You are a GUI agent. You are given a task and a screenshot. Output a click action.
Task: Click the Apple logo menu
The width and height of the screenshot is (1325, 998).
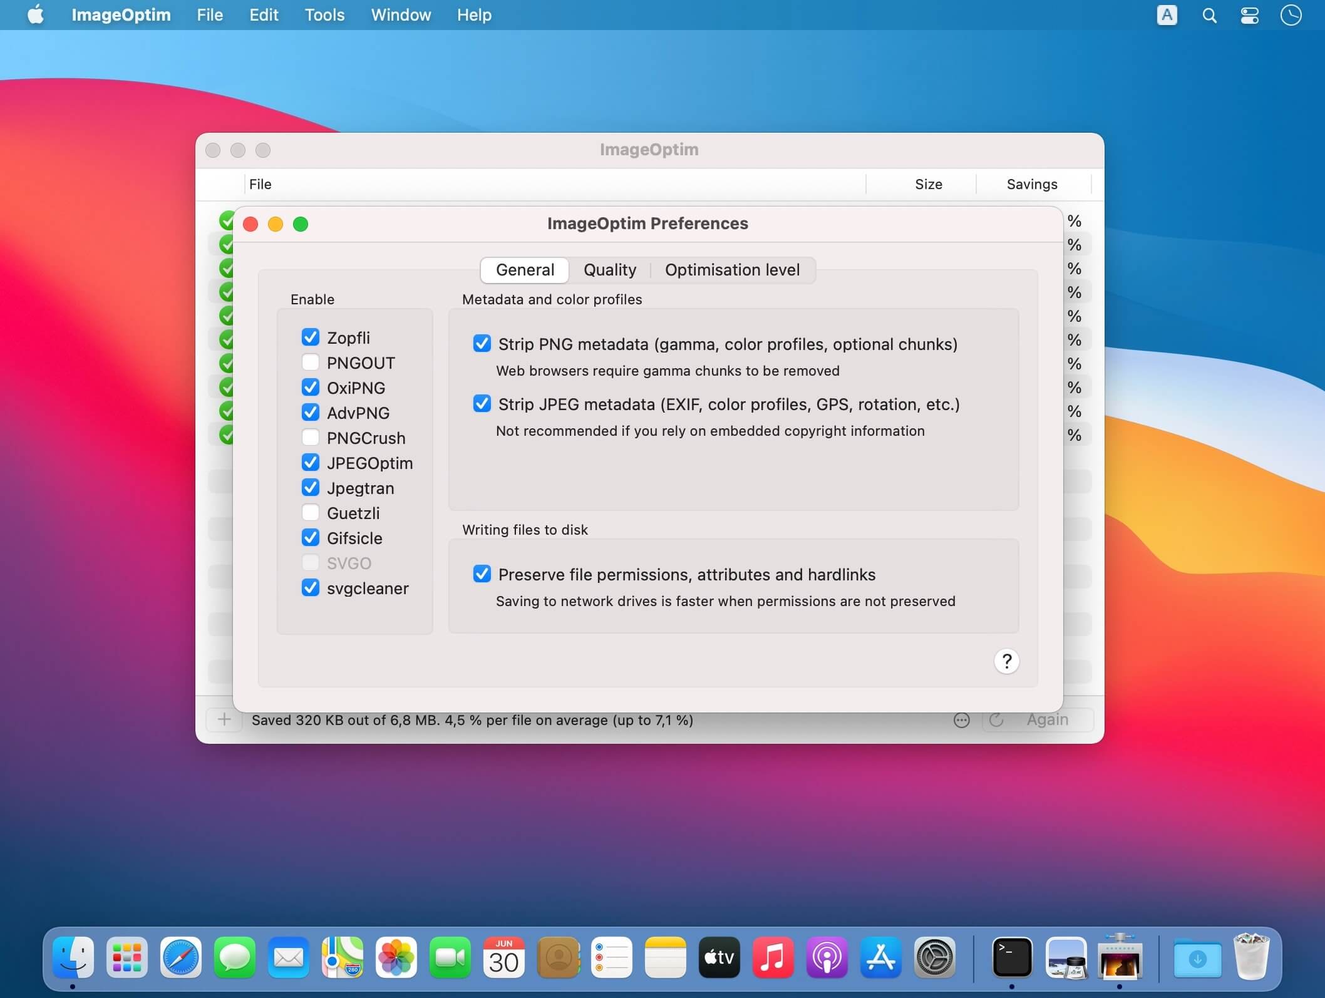coord(36,14)
